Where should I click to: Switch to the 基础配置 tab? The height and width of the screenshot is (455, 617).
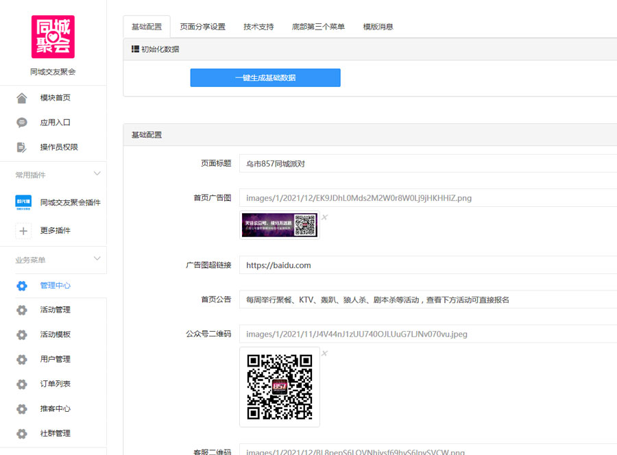pos(147,27)
